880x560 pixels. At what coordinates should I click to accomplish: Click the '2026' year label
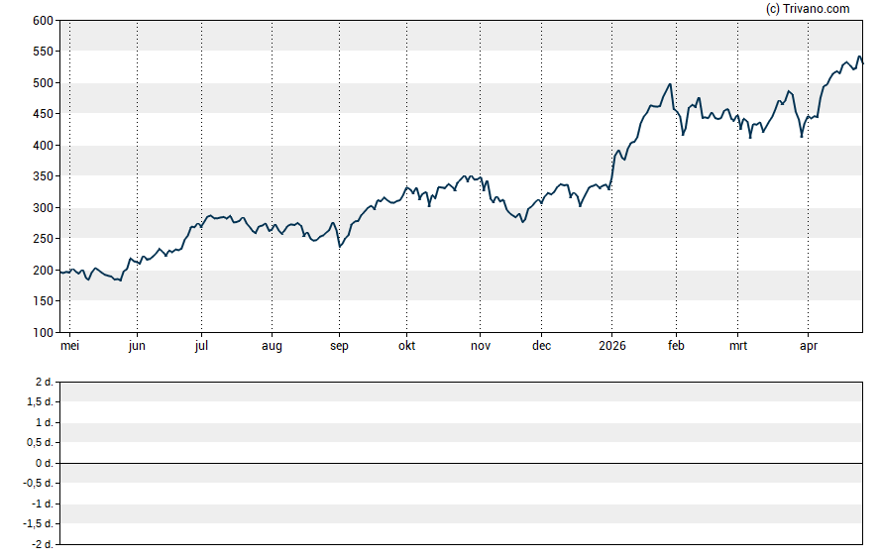coord(611,346)
